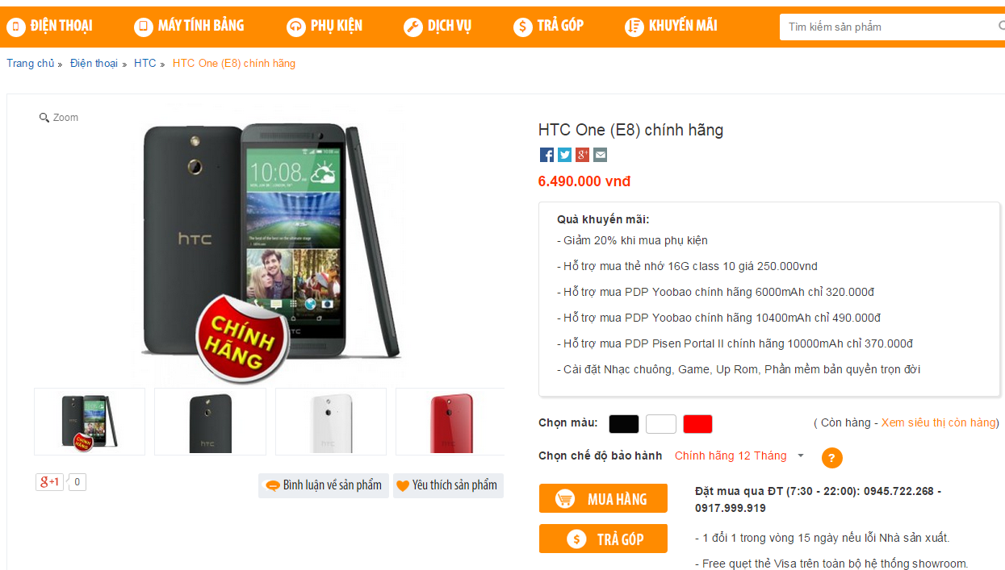
Task: Open Xem siêu thị còn hàng link
Action: click(939, 422)
